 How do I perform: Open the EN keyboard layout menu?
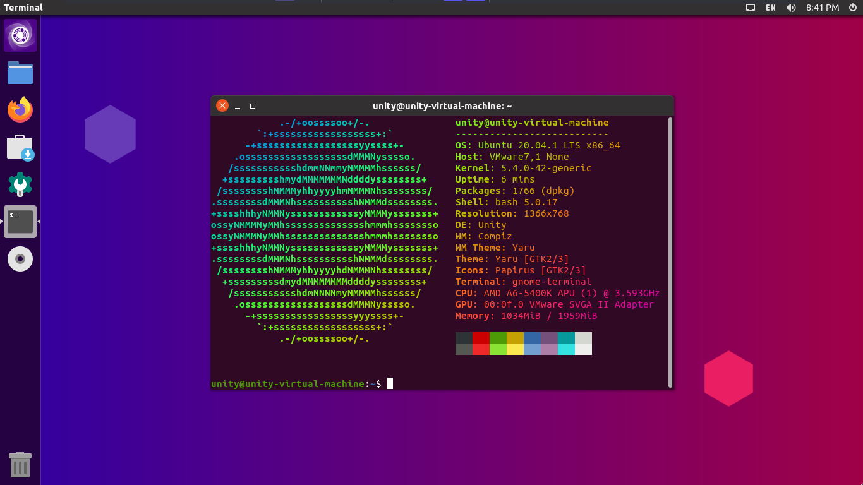(x=771, y=8)
